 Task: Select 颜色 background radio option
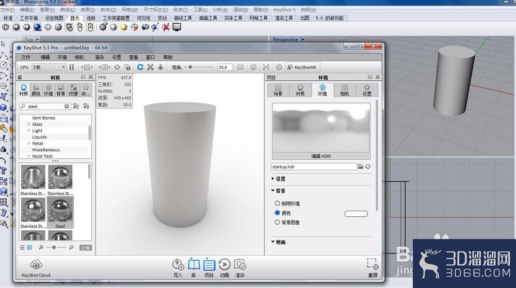(x=278, y=213)
